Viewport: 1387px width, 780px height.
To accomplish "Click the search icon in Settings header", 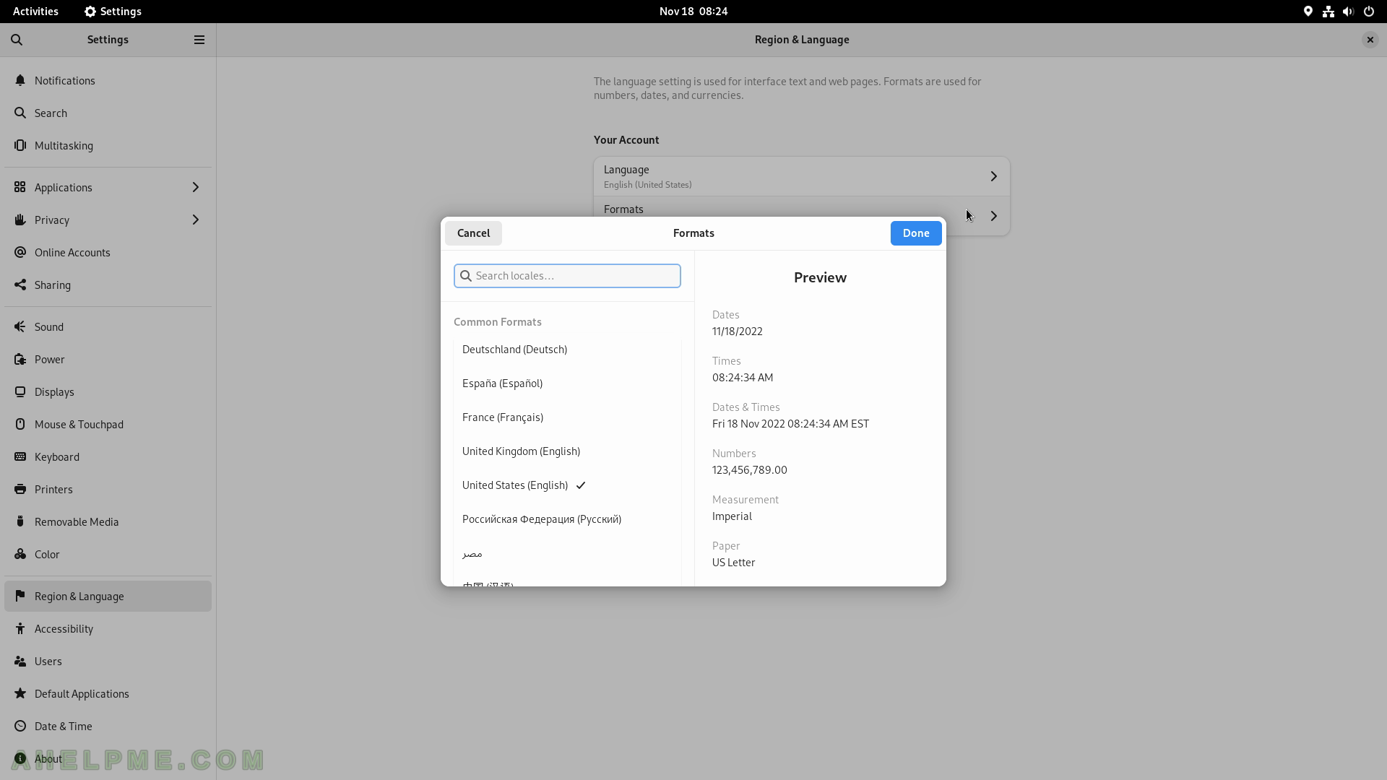I will (x=17, y=40).
